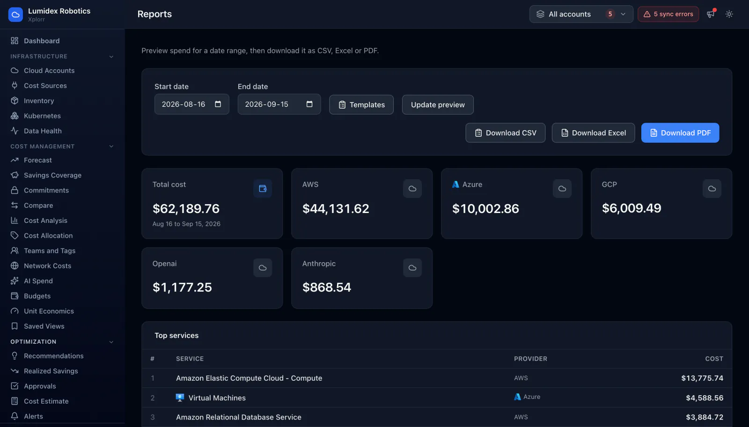Click the Azure logo in Virtual Machines row
749x427 pixels.
pos(517,397)
